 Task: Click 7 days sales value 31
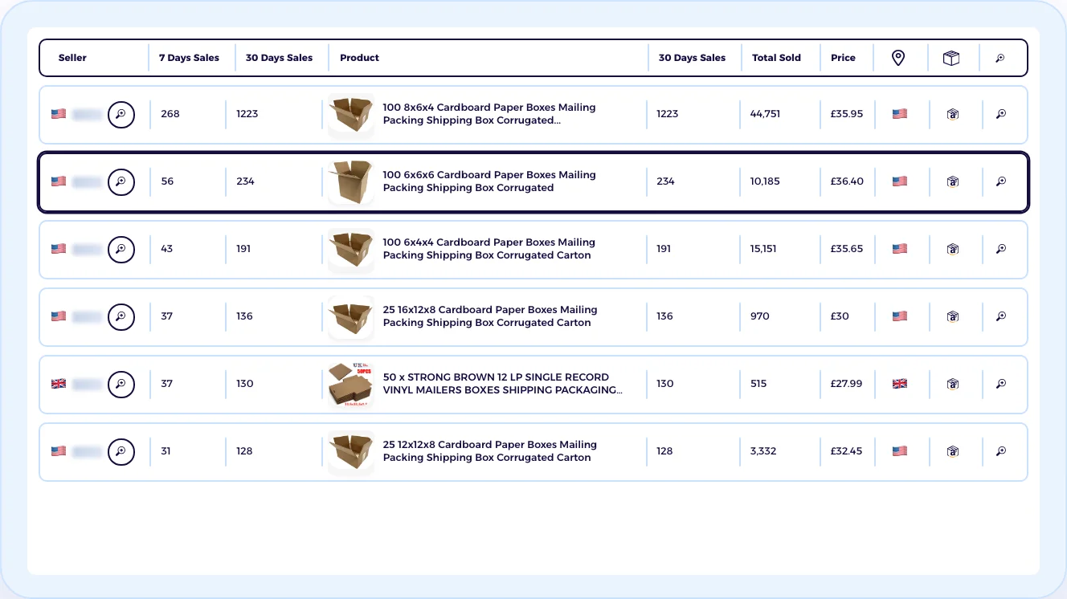166,451
